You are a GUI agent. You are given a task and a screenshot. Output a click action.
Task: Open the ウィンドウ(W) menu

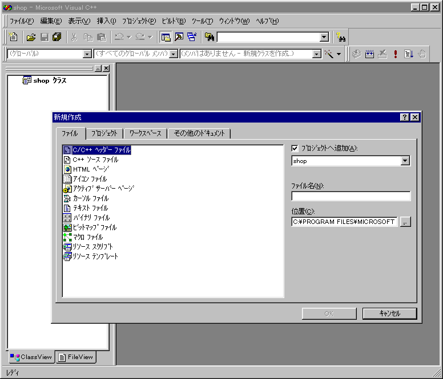pyautogui.click(x=234, y=21)
